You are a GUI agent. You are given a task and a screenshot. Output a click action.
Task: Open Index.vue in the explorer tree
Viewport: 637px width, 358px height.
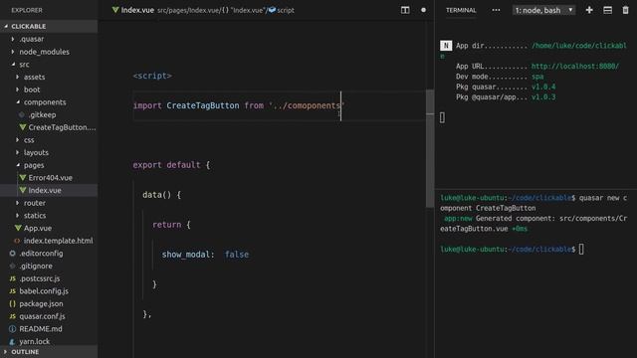[49, 190]
